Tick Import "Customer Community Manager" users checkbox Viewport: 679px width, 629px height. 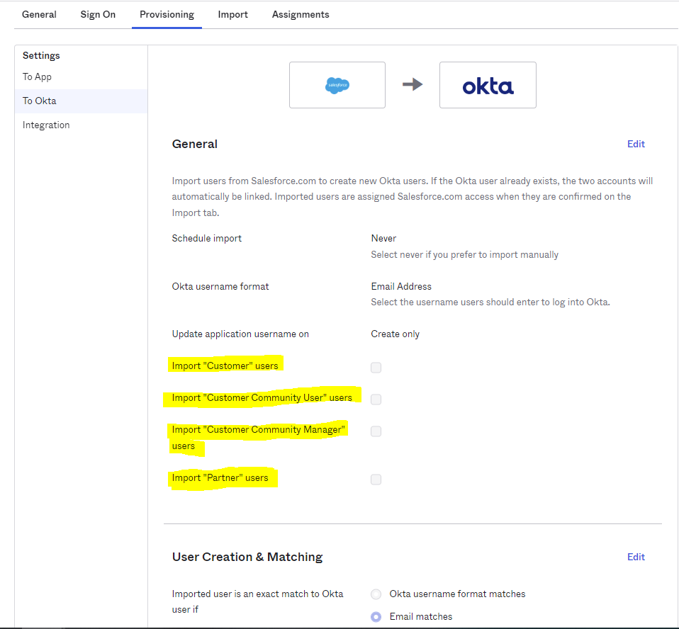[376, 431]
